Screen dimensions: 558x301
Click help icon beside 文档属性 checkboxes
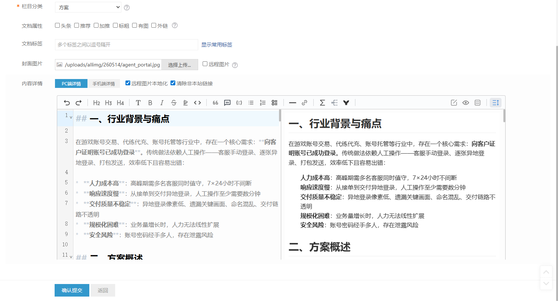[175, 25]
